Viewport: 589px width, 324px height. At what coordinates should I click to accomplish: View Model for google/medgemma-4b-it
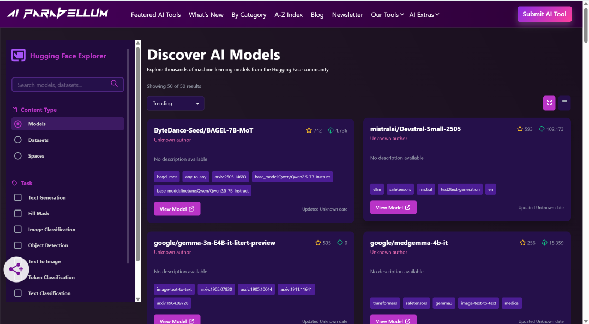click(x=393, y=320)
